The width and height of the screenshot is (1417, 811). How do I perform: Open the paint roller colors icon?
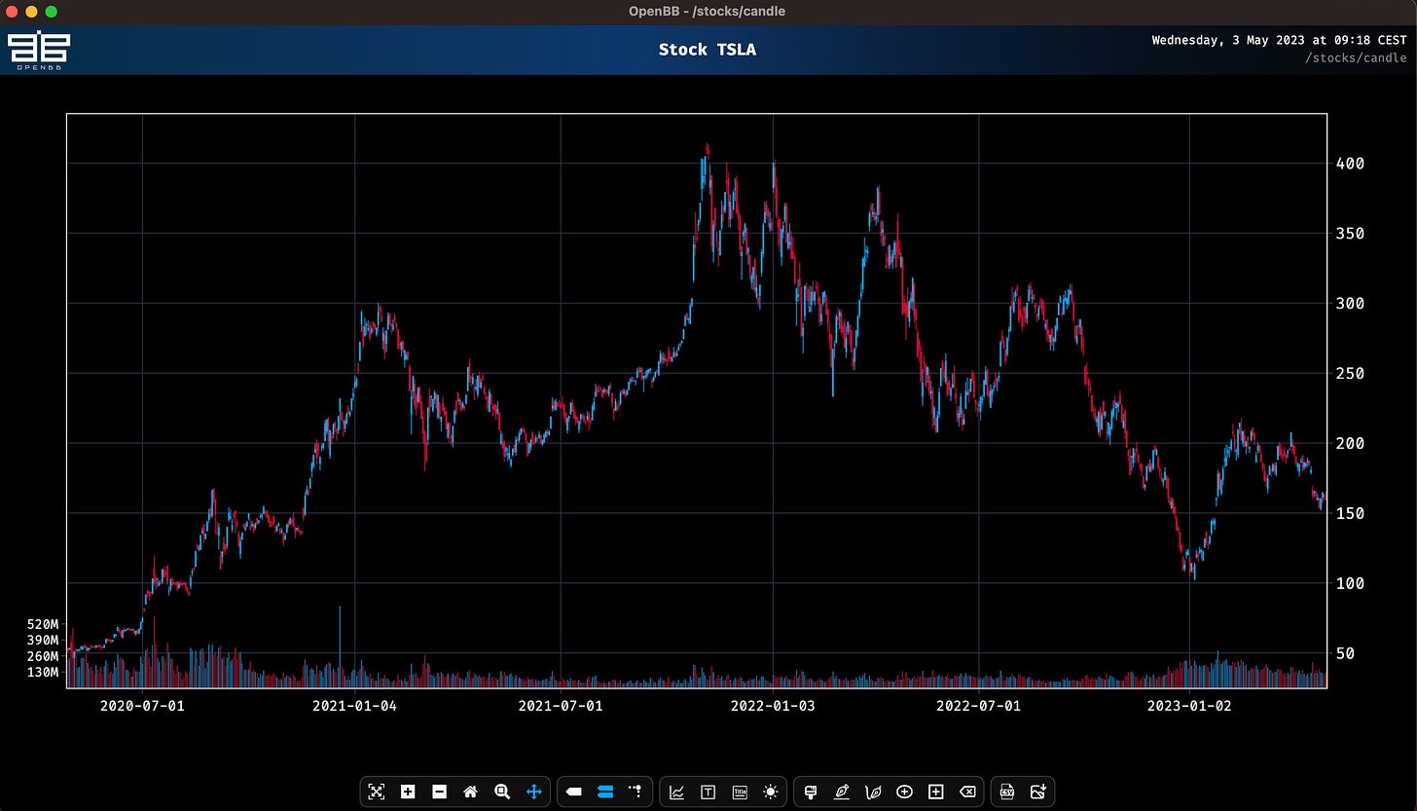[810, 792]
